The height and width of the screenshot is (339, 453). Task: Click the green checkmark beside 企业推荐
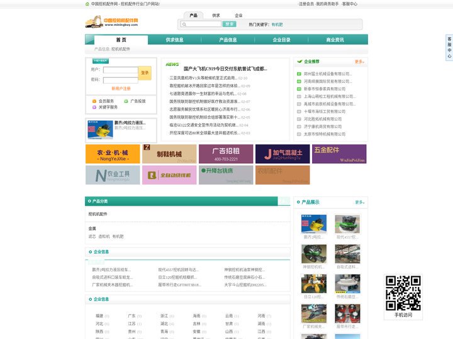(x=299, y=62)
